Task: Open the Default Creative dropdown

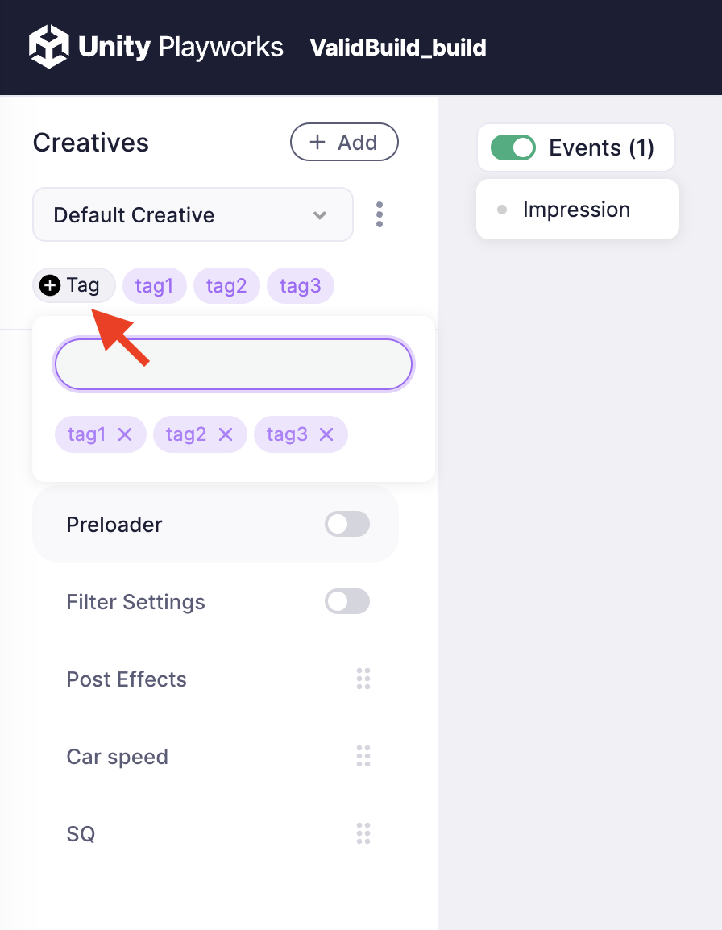Action: (x=193, y=214)
